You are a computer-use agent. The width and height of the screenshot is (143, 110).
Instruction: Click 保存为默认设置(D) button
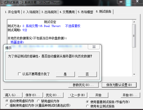pyautogui.click(x=119, y=85)
